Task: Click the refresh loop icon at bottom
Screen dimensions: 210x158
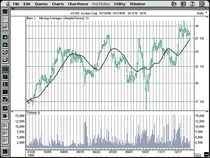Action: click(x=5, y=151)
